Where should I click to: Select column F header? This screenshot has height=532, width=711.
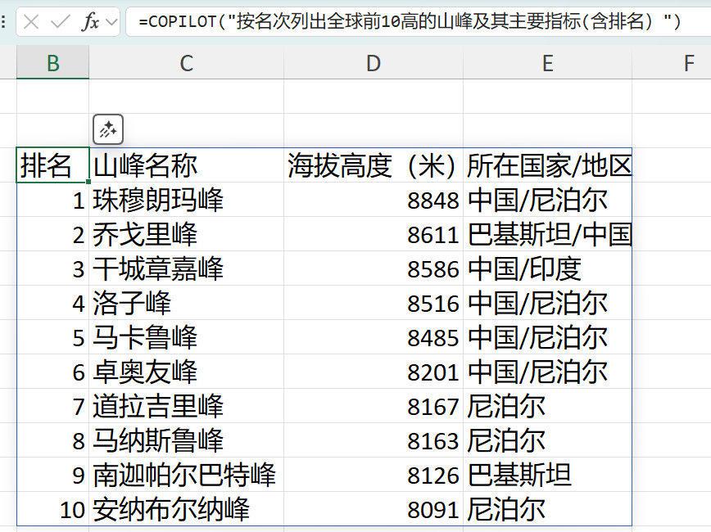(x=688, y=63)
